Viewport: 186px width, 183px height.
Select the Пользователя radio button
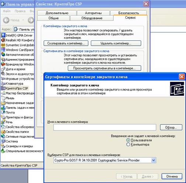(x=128, y=140)
